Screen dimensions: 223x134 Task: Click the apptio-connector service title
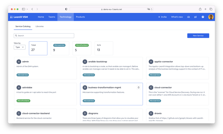pyautogui.click(x=164, y=62)
